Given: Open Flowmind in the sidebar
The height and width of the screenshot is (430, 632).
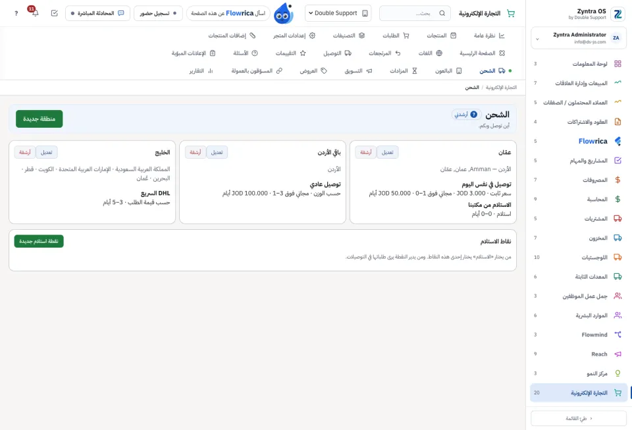Looking at the screenshot, I should 579,335.
